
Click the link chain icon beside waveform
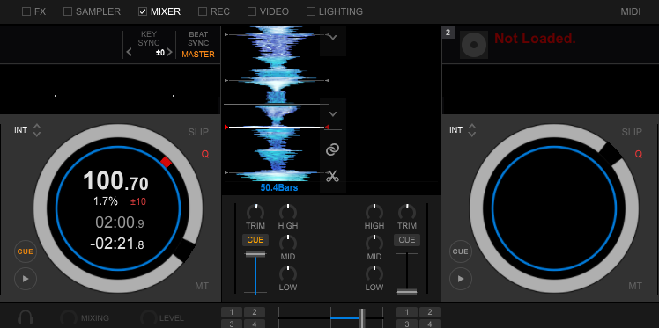333,149
